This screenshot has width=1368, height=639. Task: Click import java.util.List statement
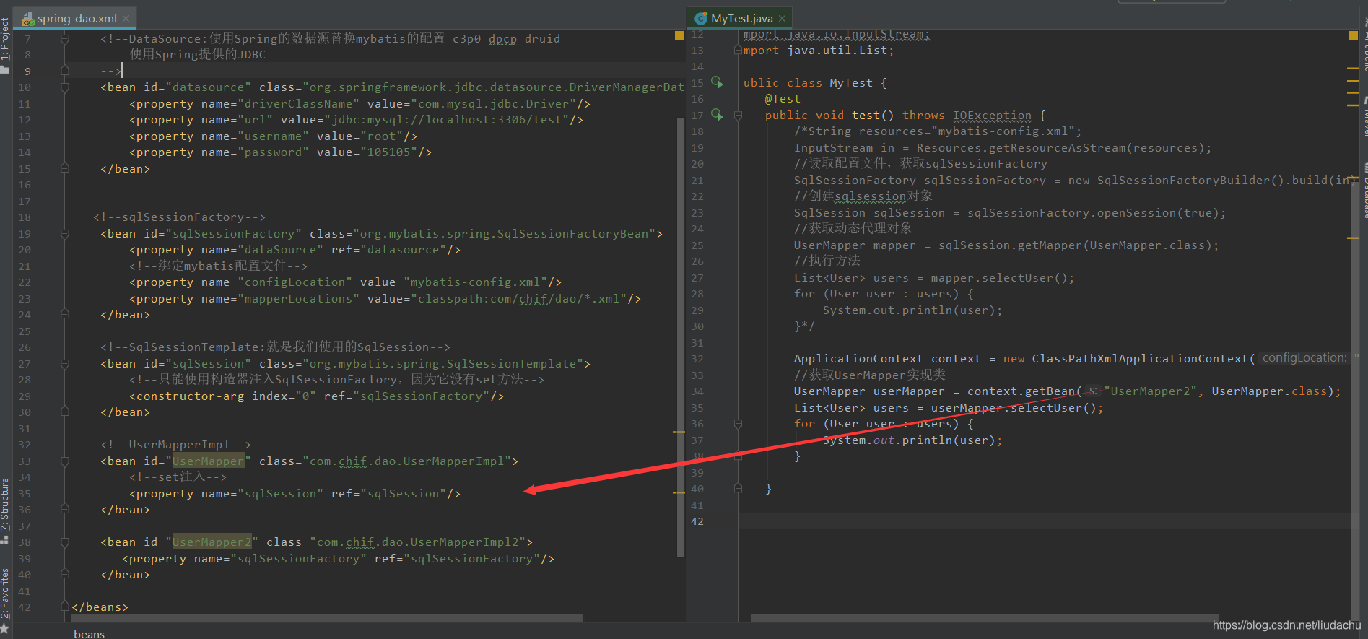coord(819,51)
